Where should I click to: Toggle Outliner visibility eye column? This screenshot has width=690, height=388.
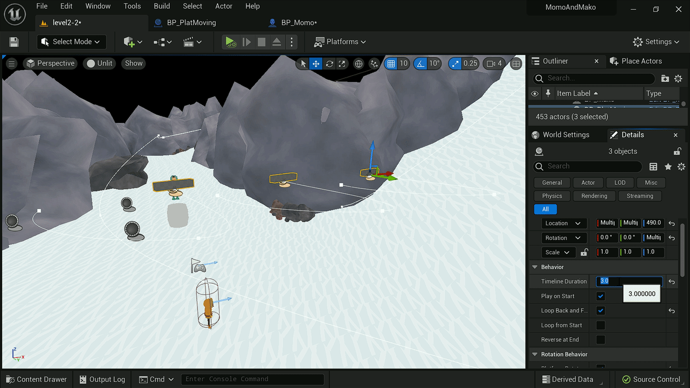coord(535,94)
